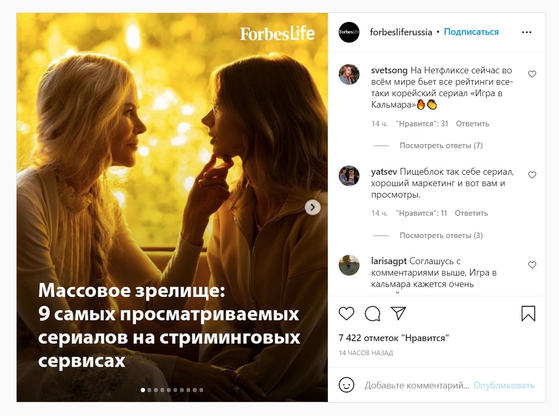Share the post with paper plane icon
This screenshot has height=416, width=559.
pyautogui.click(x=398, y=313)
